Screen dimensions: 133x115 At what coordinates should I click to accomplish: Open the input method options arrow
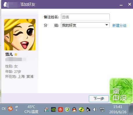coord(16,110)
